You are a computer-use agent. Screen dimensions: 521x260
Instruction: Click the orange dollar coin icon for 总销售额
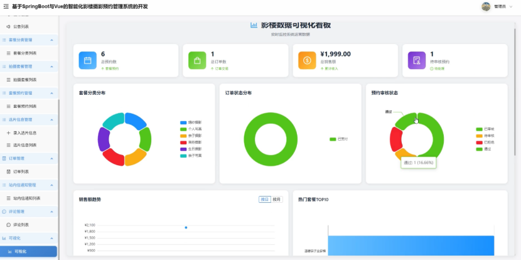point(307,60)
